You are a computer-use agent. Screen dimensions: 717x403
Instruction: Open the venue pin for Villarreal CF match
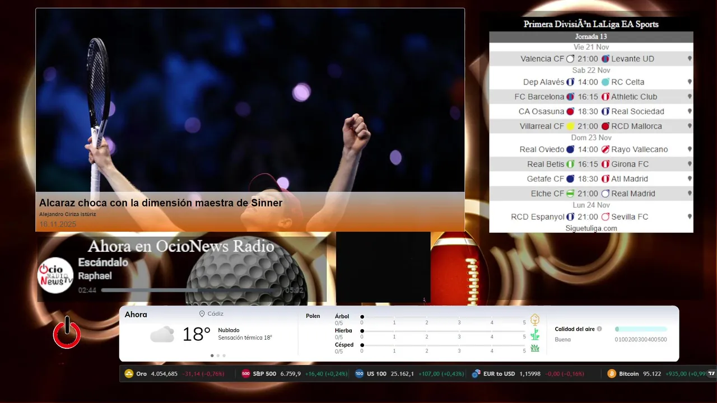(x=690, y=126)
